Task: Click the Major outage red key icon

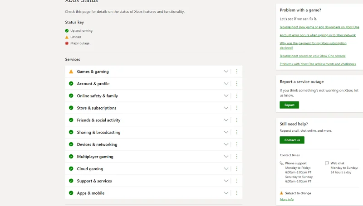Action: 67,43
